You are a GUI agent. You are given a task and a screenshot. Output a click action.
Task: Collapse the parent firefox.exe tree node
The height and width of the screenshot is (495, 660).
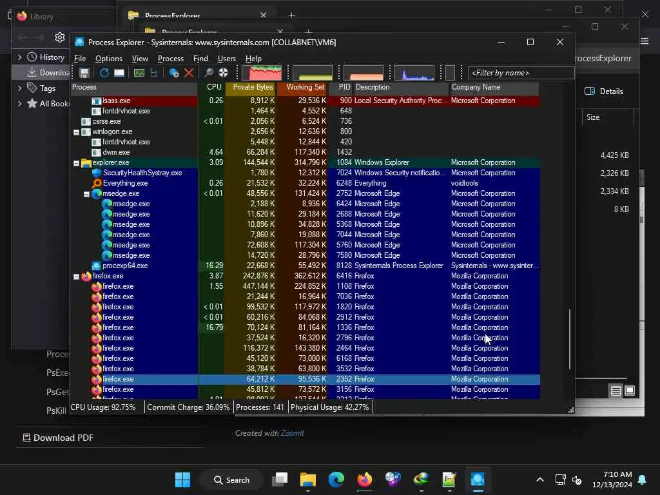pyautogui.click(x=76, y=277)
